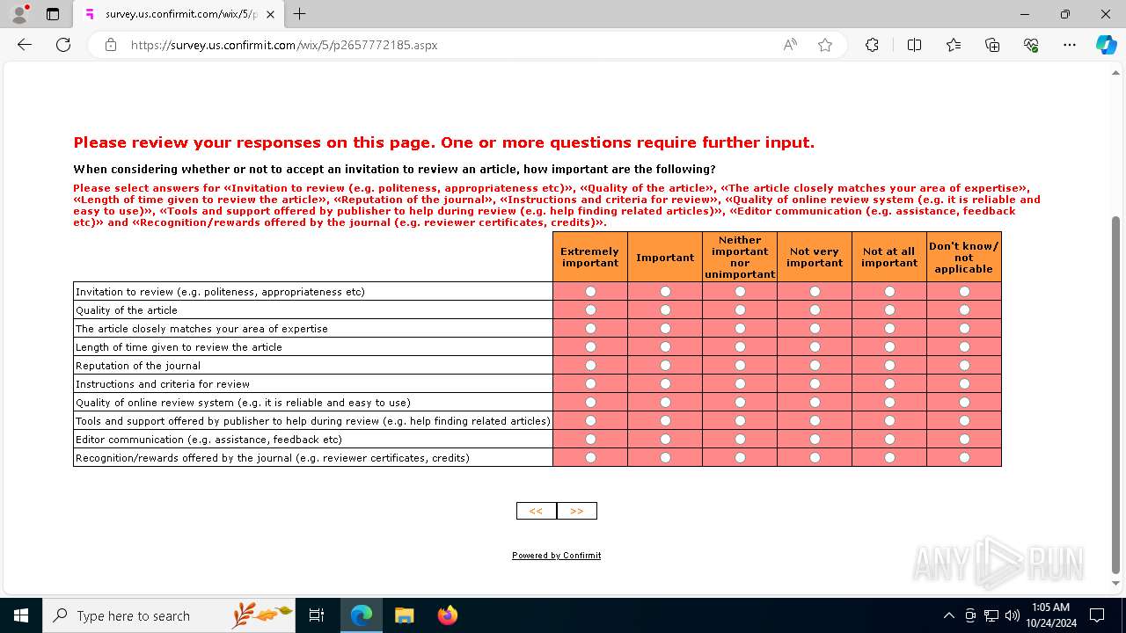1126x633 pixels.
Task: Open tab actions menu icon
Action: point(53,14)
